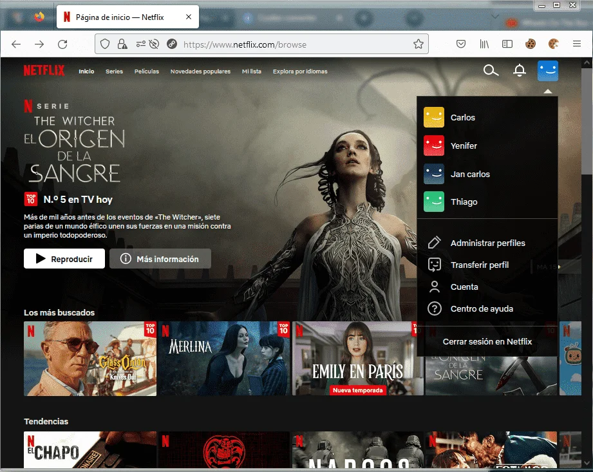Toggle the sidebar icon in toolbar
This screenshot has width=593, height=472.
point(507,44)
